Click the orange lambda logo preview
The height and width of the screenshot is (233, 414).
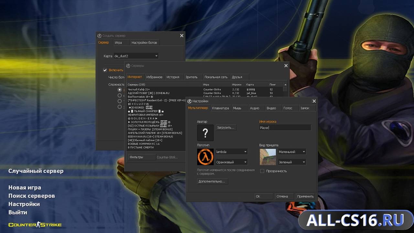click(x=205, y=157)
